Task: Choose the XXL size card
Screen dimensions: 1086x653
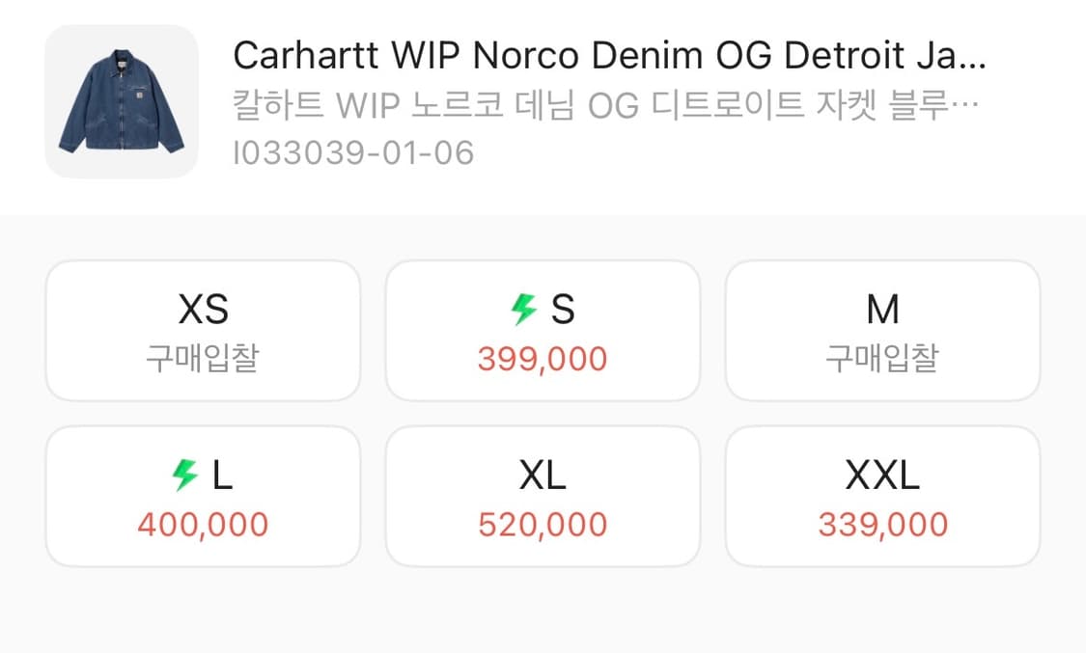Action: pyautogui.click(x=882, y=497)
